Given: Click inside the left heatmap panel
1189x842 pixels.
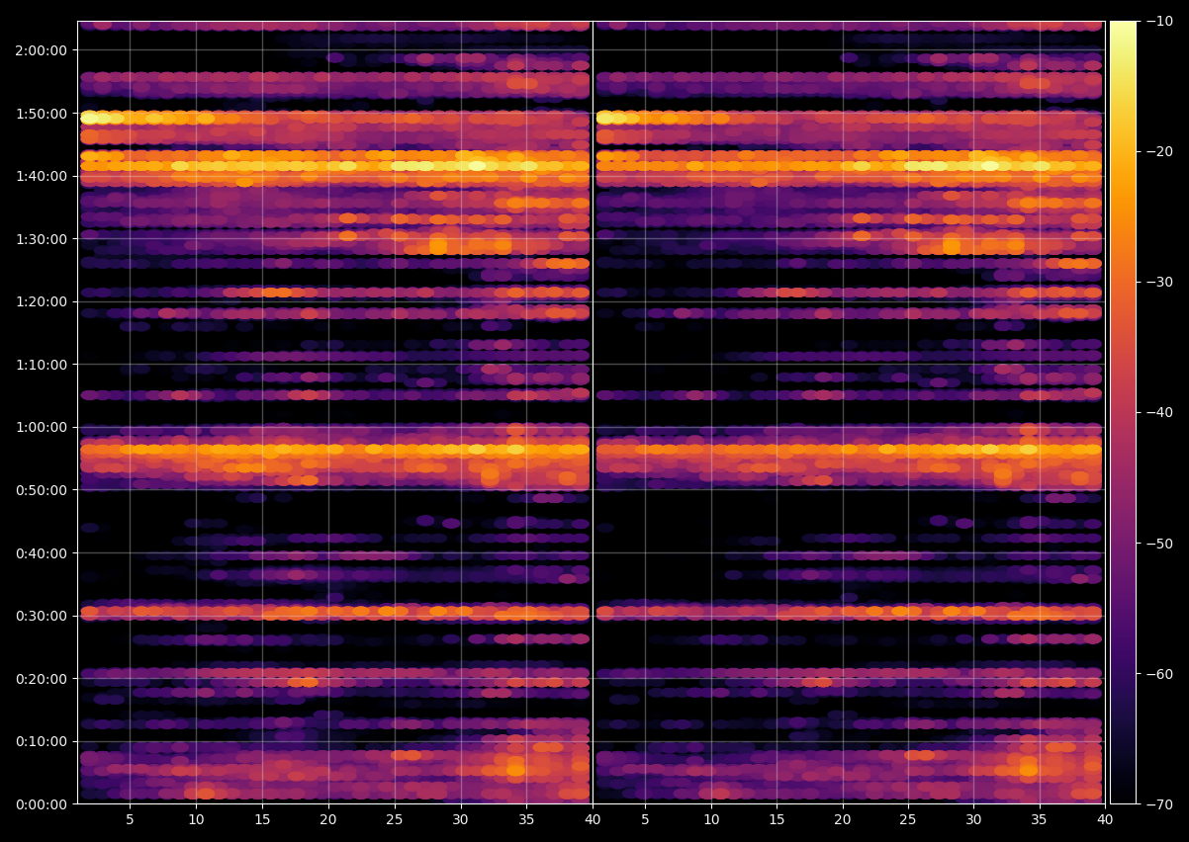Looking at the screenshot, I should [x=334, y=412].
